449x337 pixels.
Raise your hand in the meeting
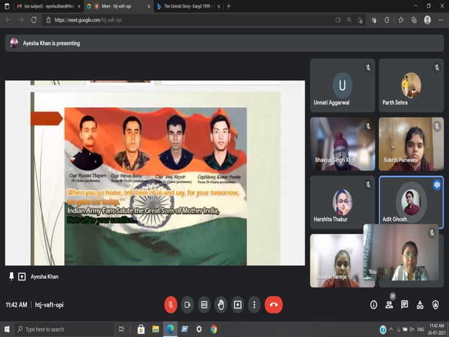(221, 305)
